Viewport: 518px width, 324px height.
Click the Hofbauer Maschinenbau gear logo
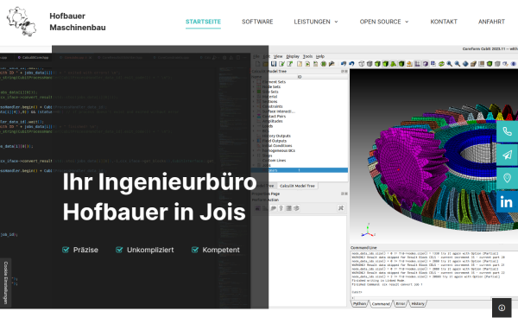[x=22, y=22]
